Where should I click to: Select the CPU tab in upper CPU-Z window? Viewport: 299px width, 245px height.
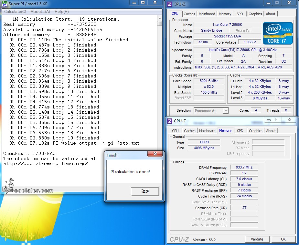coord(175,14)
